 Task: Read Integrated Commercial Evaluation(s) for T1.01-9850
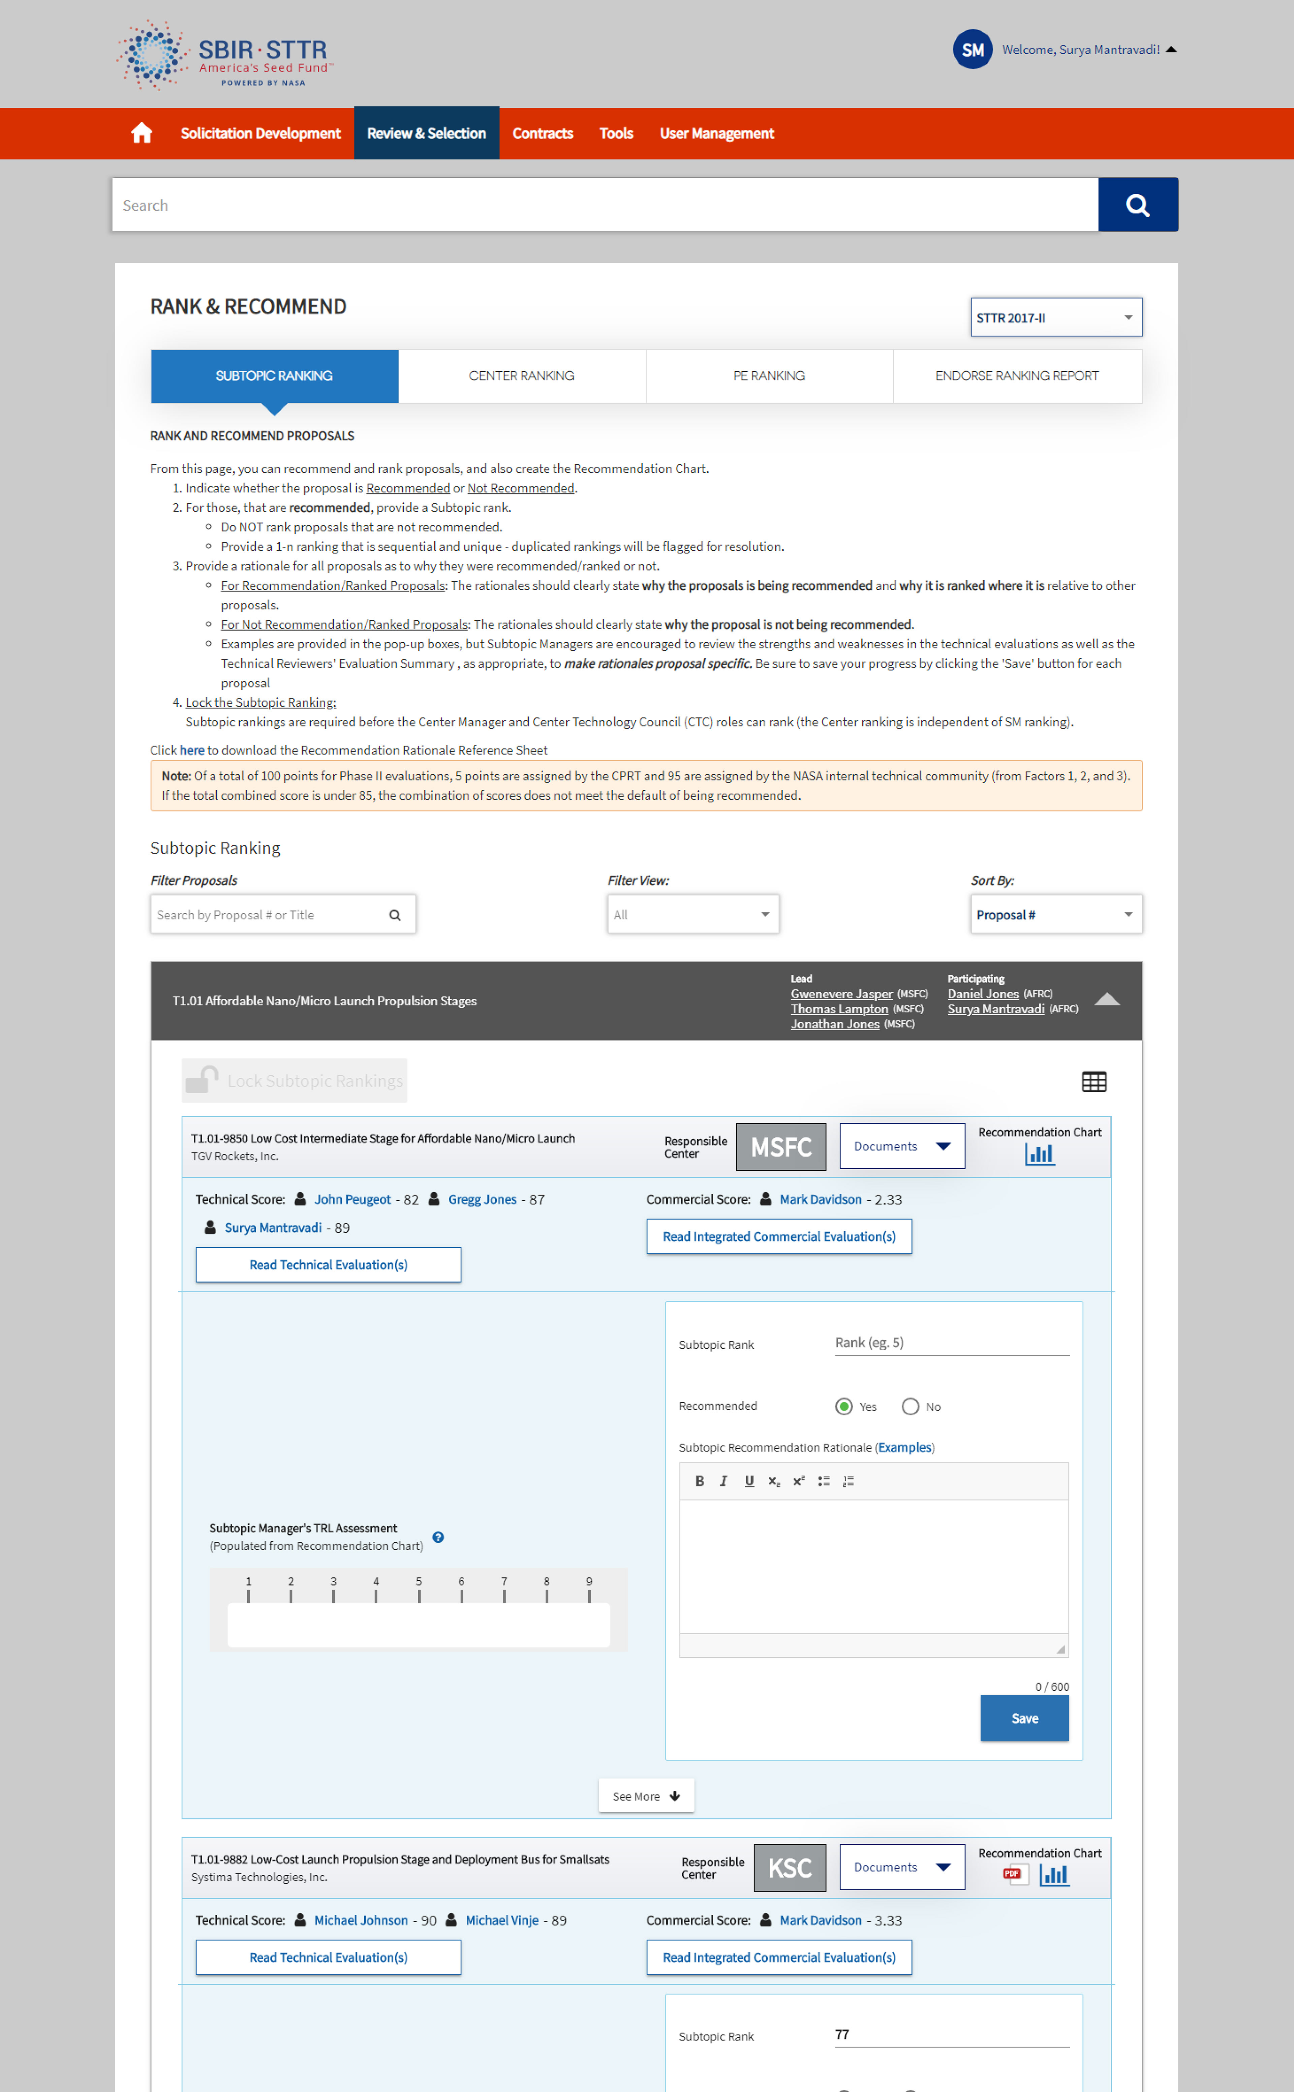pos(779,1236)
